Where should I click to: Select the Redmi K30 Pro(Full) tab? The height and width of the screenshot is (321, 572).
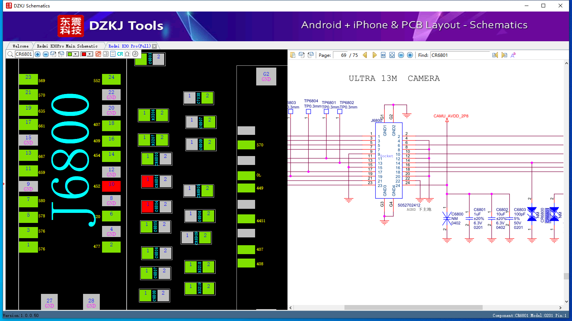[x=129, y=46]
